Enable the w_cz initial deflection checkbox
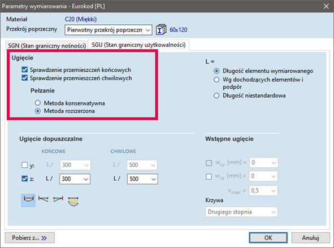Image resolution: width=334 pixels, height=248 pixels. click(x=209, y=176)
